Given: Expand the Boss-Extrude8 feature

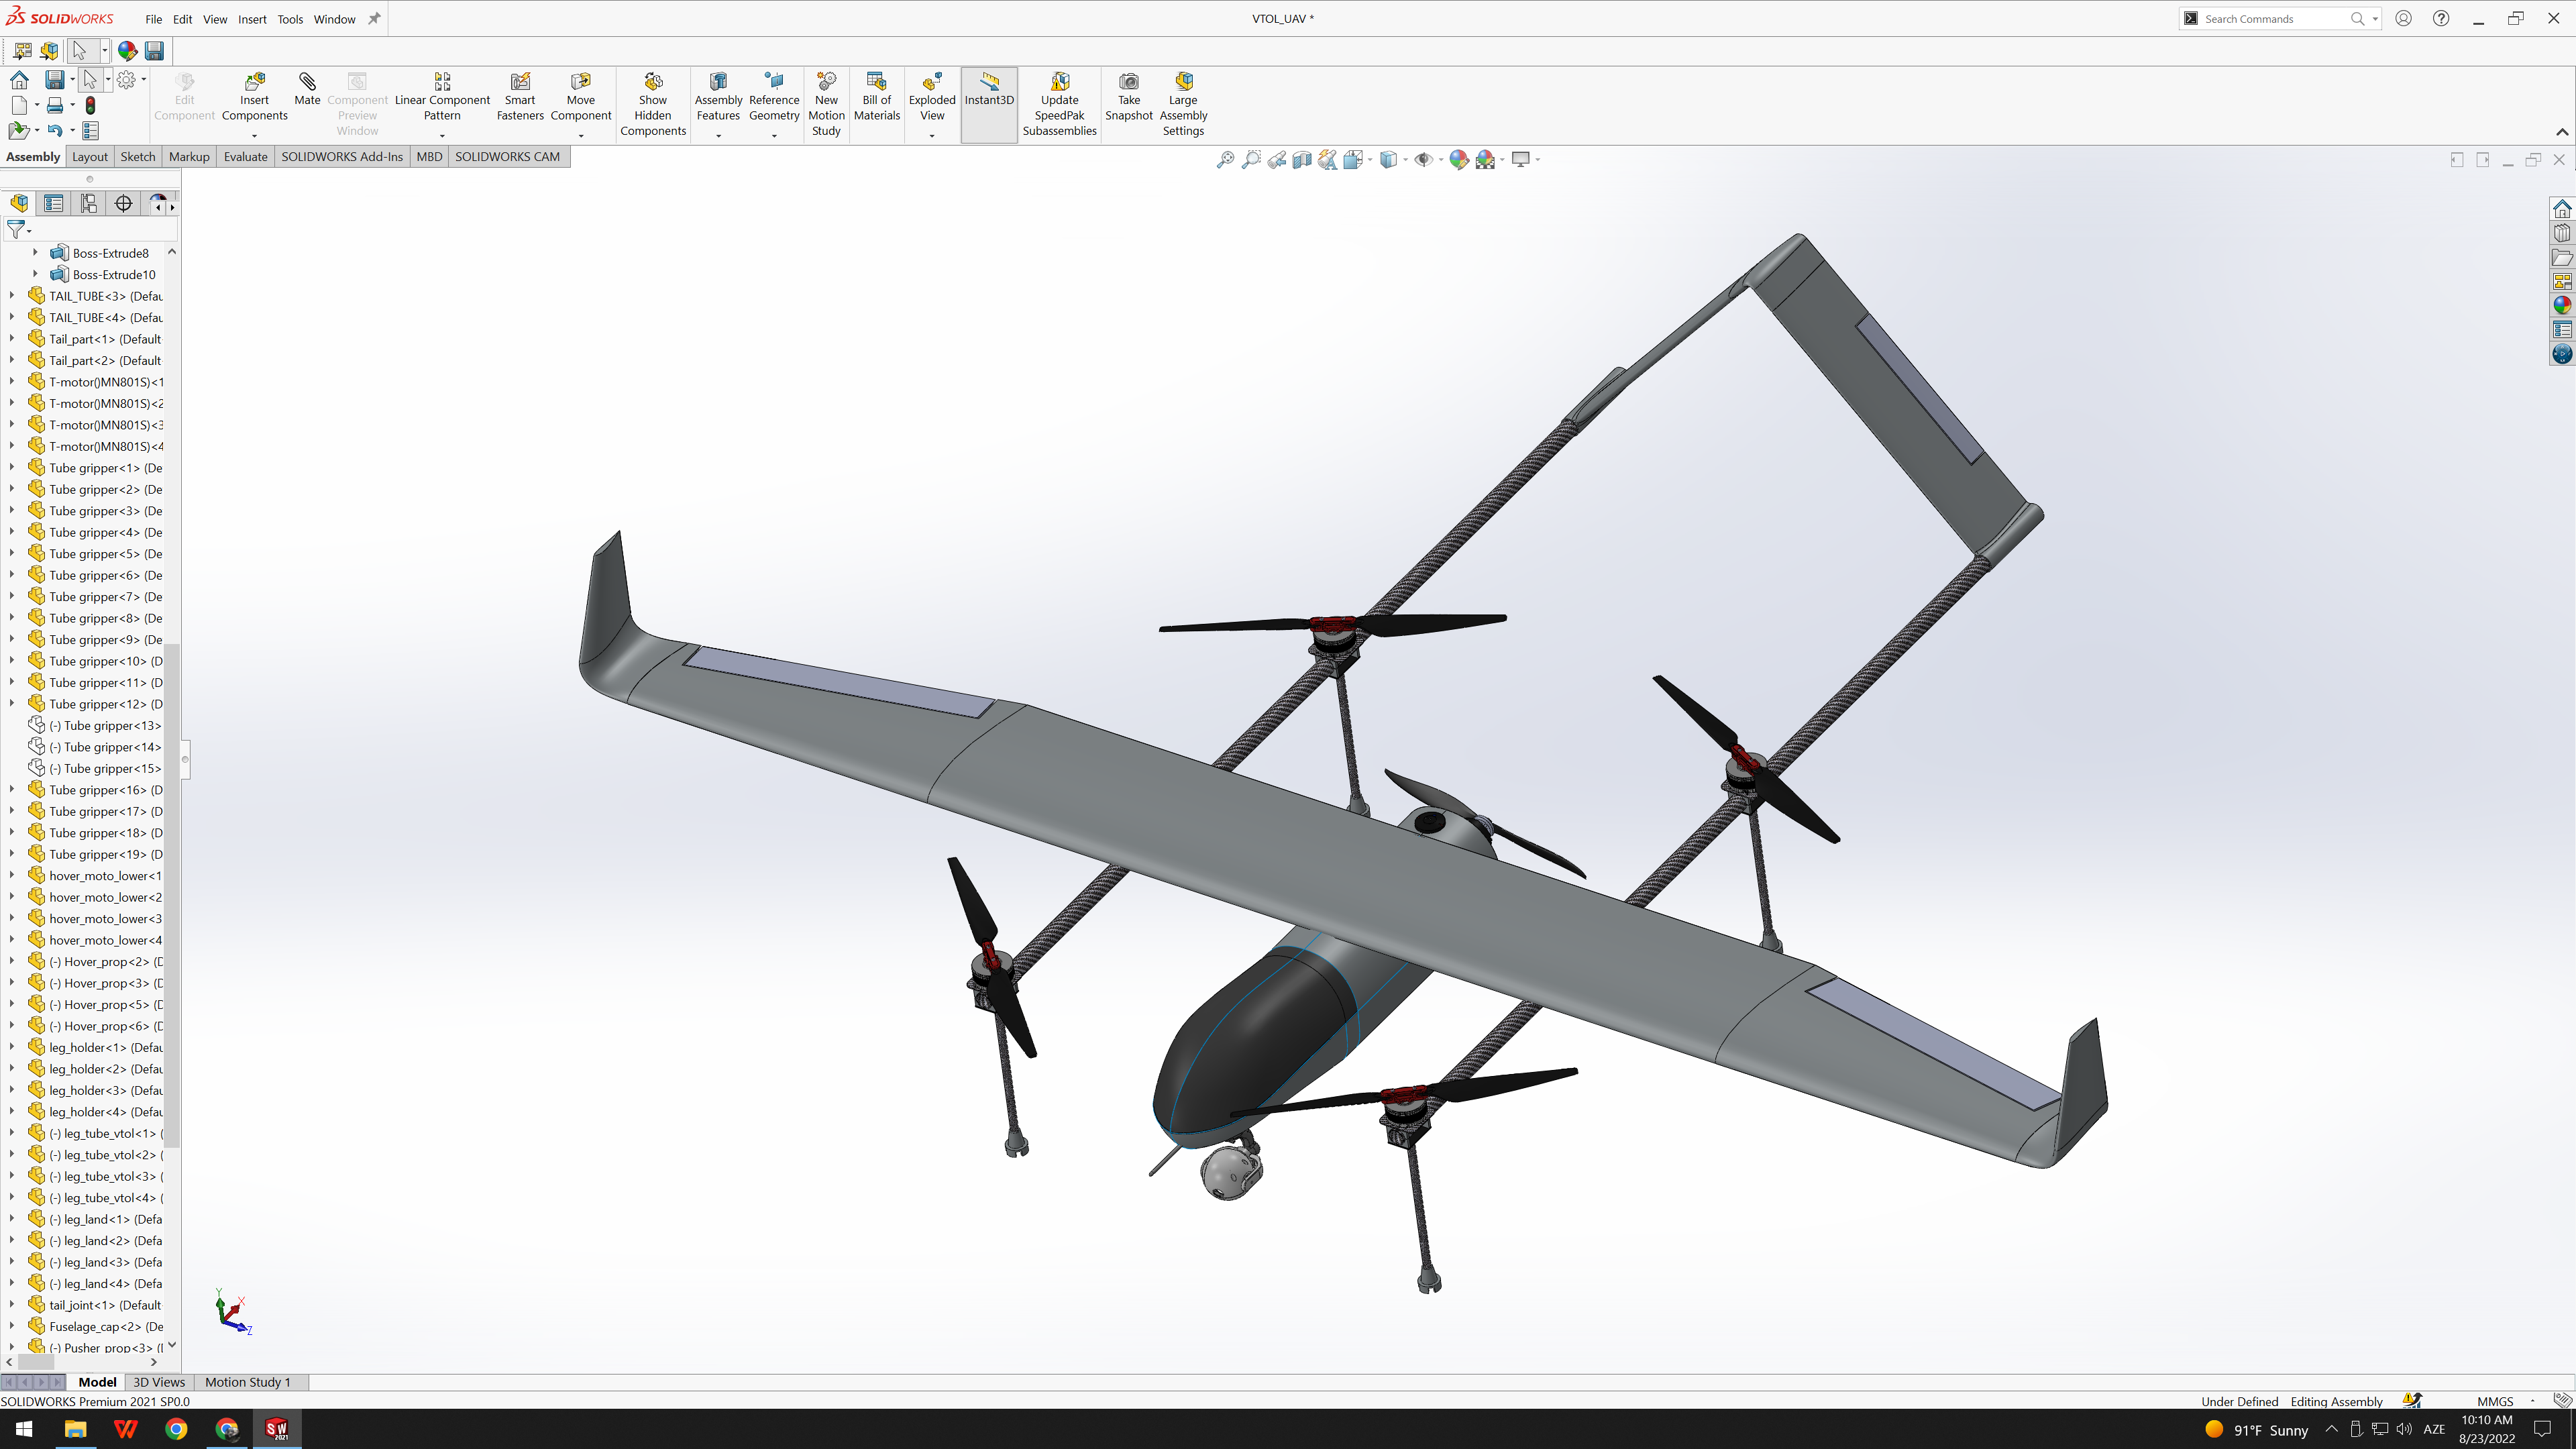Looking at the screenshot, I should point(36,253).
